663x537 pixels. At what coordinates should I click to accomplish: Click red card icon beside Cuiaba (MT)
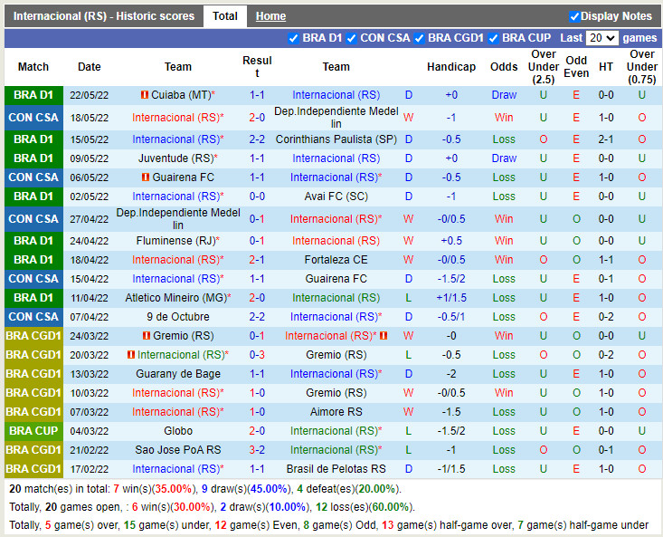tap(145, 95)
